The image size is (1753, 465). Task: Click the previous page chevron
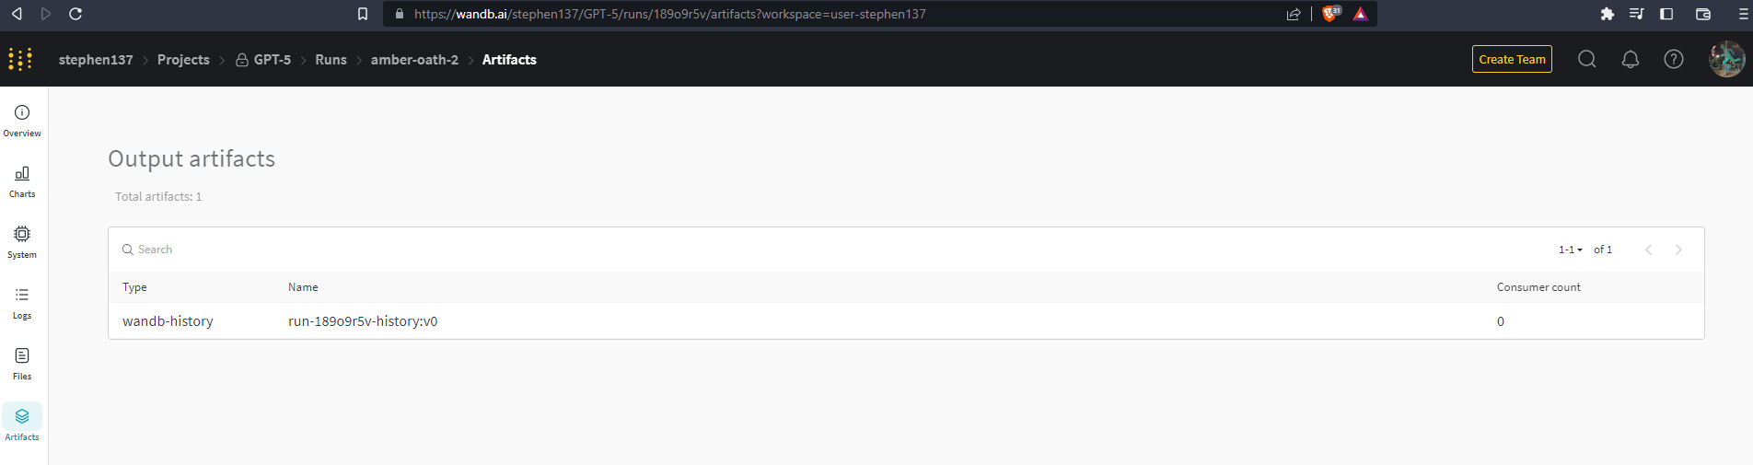(1649, 250)
